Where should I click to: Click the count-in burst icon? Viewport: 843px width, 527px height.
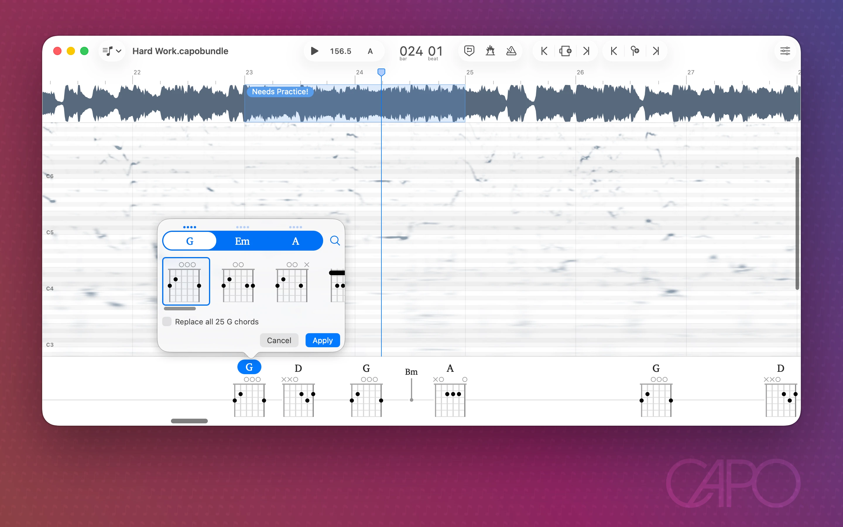490,51
